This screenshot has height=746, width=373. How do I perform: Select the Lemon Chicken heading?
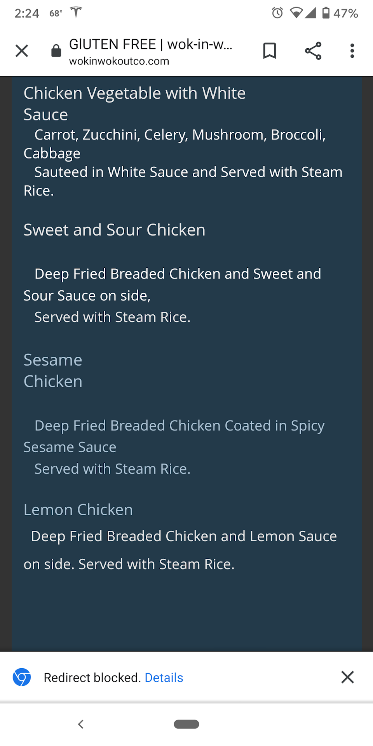pyautogui.click(x=78, y=510)
